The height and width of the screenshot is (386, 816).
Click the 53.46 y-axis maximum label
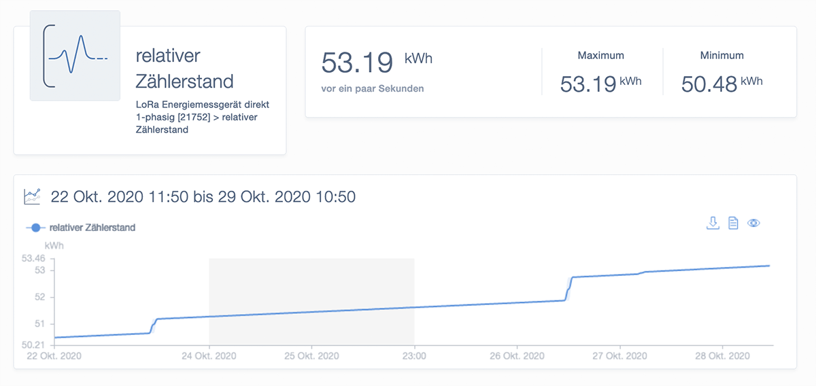click(33, 258)
